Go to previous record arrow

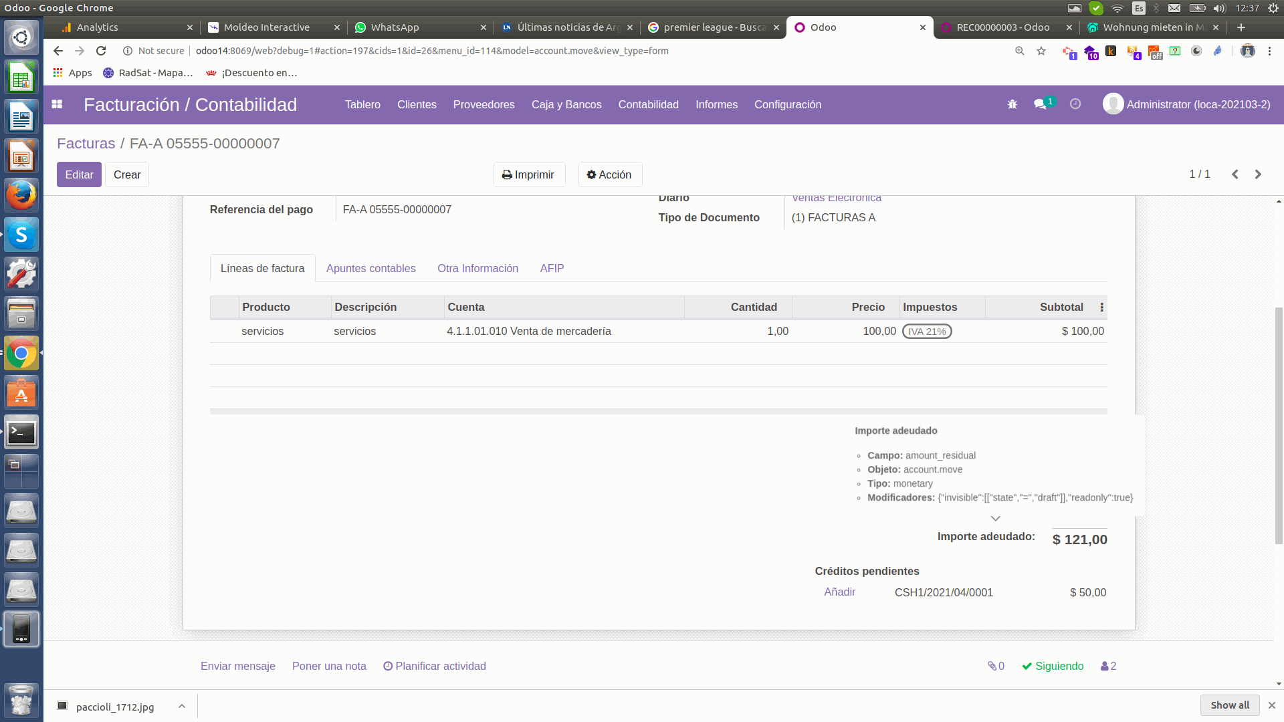point(1235,174)
